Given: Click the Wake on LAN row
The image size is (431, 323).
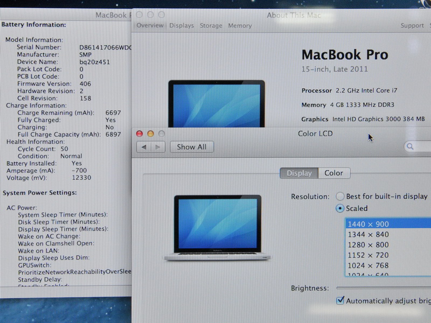Looking at the screenshot, I should tap(38, 251).
